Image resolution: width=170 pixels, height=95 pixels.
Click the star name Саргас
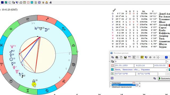(163, 27)
